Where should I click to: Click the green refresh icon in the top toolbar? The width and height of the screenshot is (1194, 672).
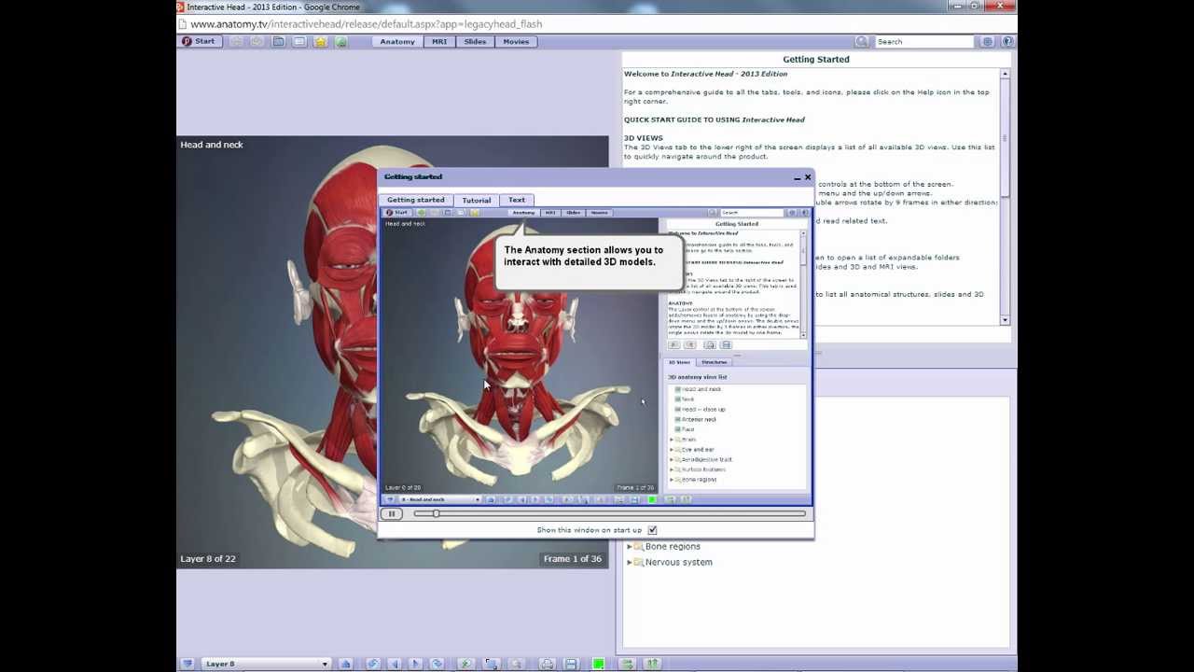340,41
